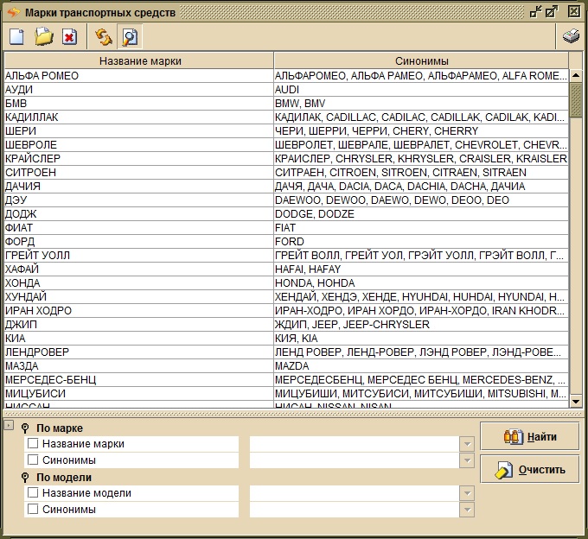Click the vertical scrollbar thumb
Viewport: 588px width, 539px height.
pyautogui.click(x=575, y=100)
